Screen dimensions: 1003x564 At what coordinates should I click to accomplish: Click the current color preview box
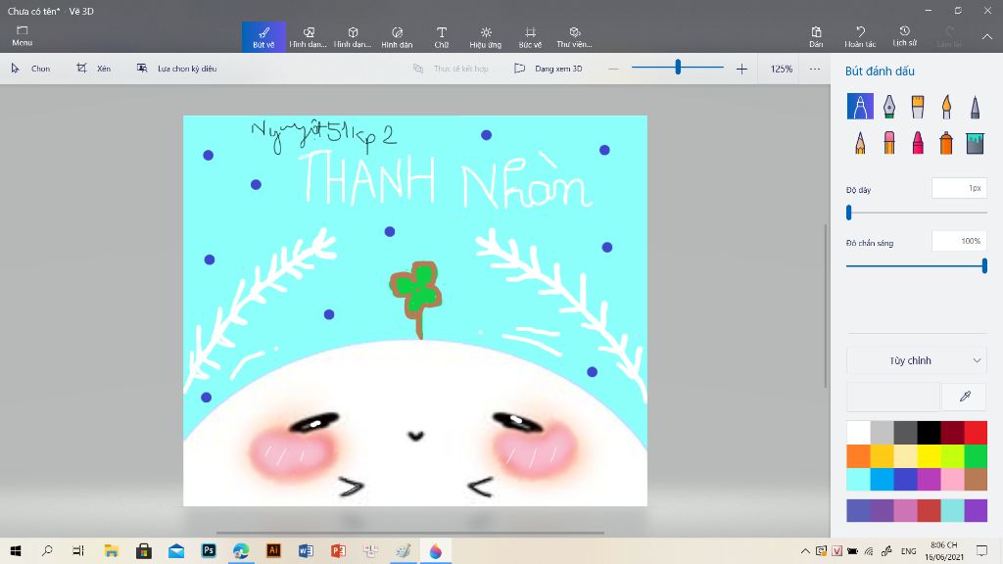pyautogui.click(x=893, y=397)
